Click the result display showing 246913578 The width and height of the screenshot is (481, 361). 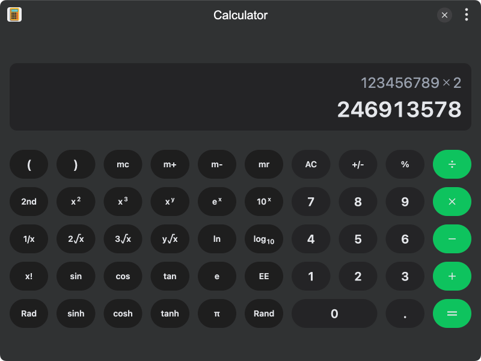tap(399, 110)
